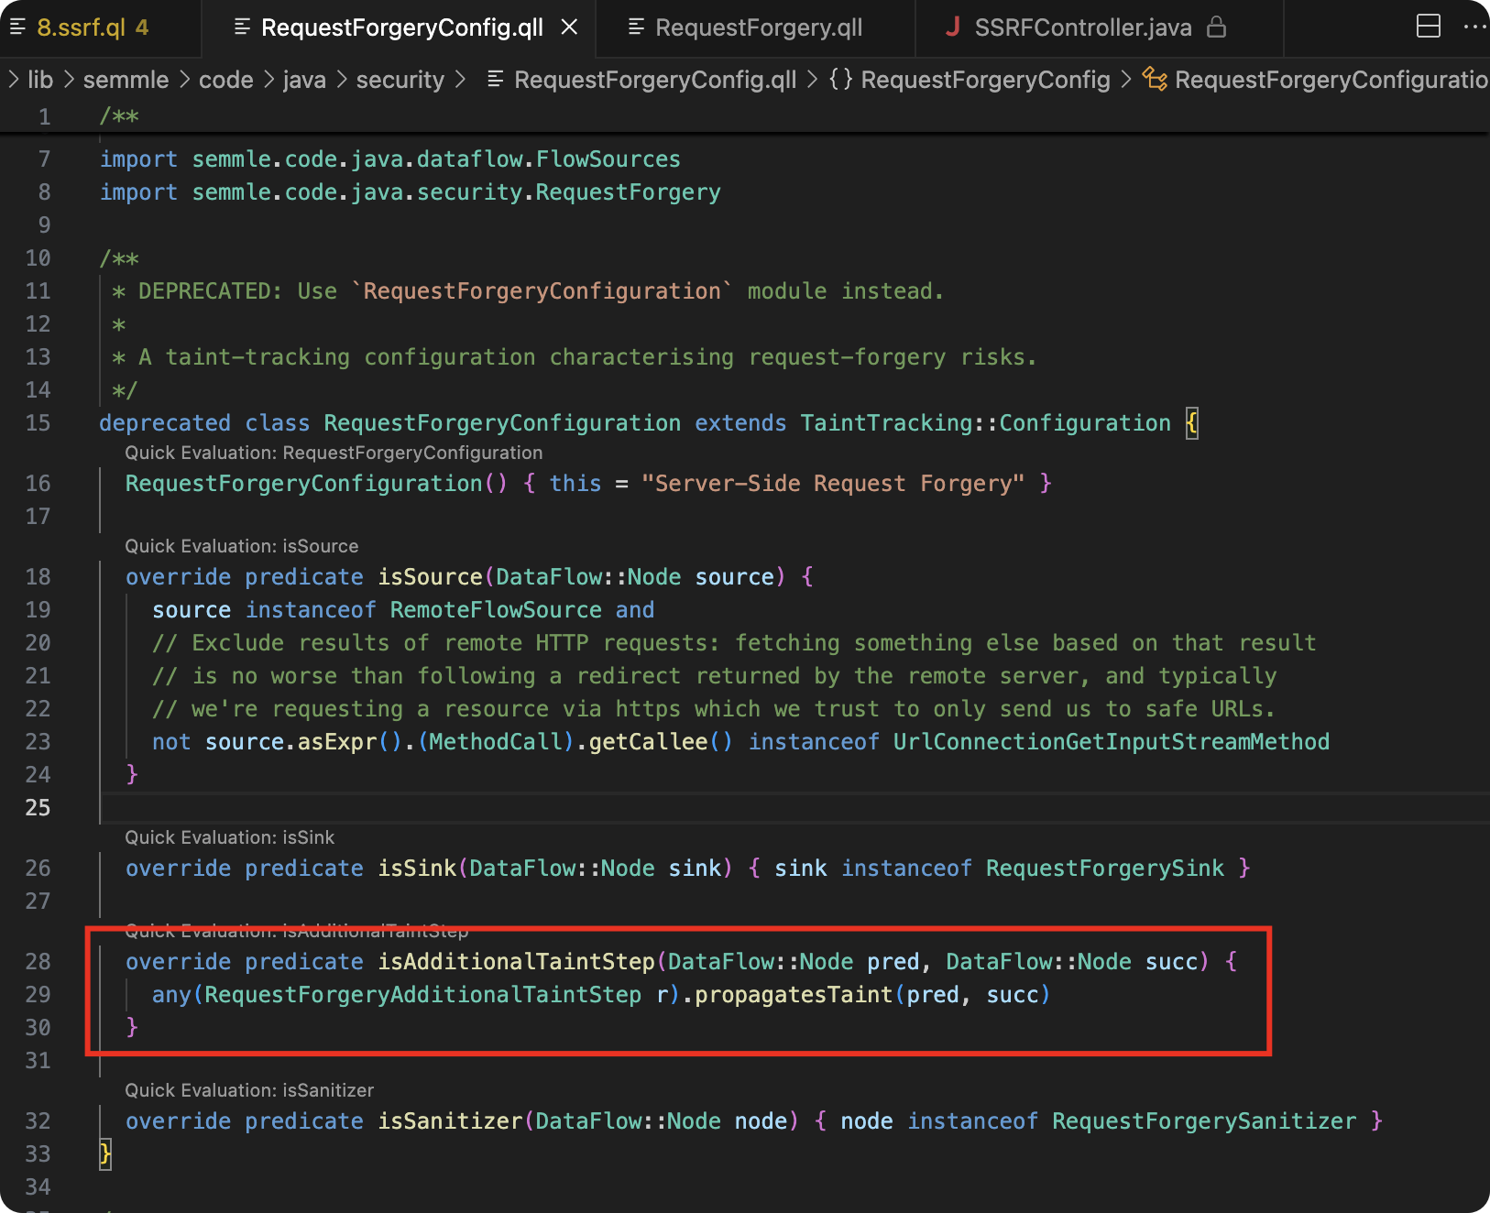This screenshot has width=1490, height=1213.
Task: Click 'RequestForgerySanitizer' on line 32
Action: pyautogui.click(x=1204, y=1120)
